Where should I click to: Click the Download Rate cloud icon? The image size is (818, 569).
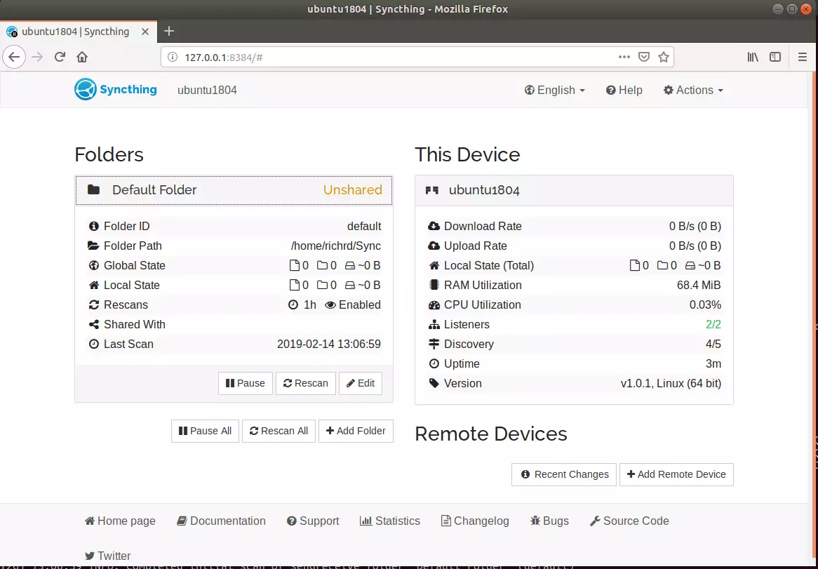pos(434,226)
